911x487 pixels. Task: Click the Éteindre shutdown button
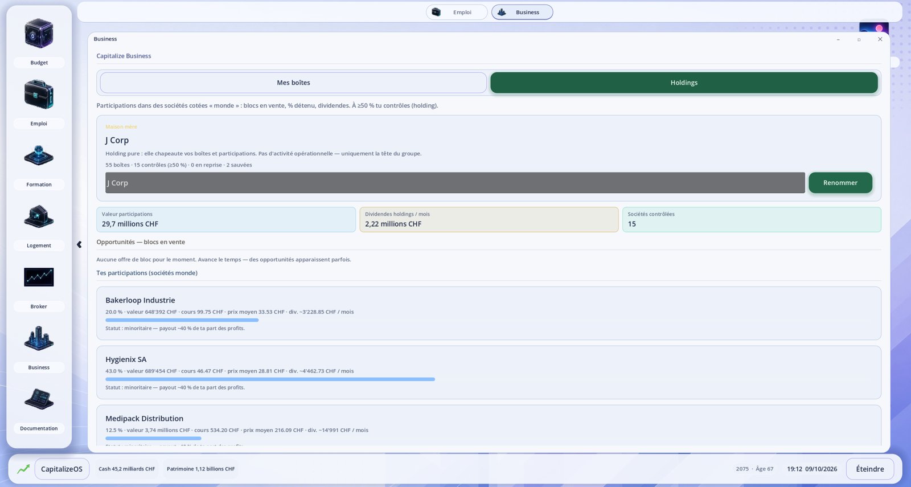tap(870, 469)
